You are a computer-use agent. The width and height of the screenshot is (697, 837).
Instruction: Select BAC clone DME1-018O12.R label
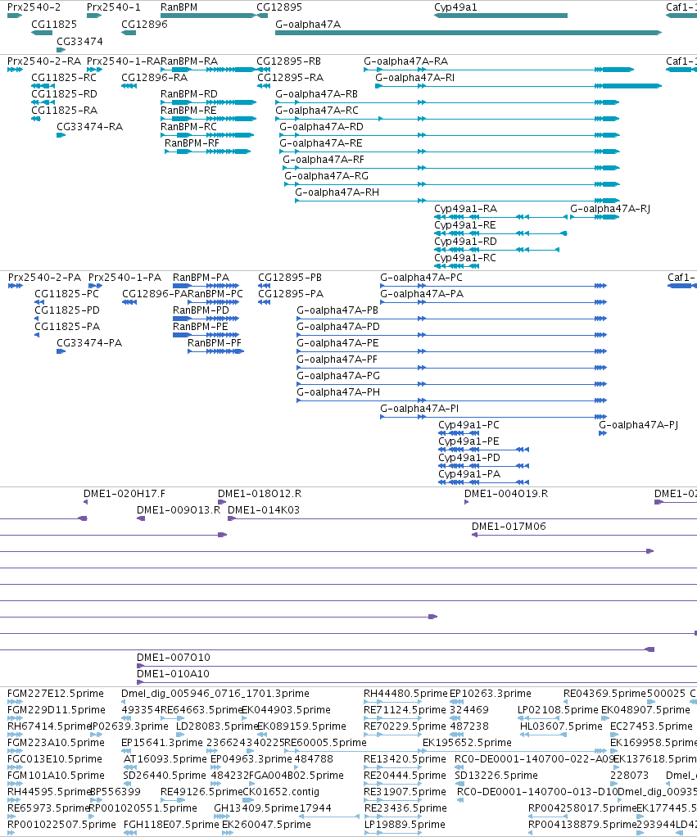click(x=260, y=494)
